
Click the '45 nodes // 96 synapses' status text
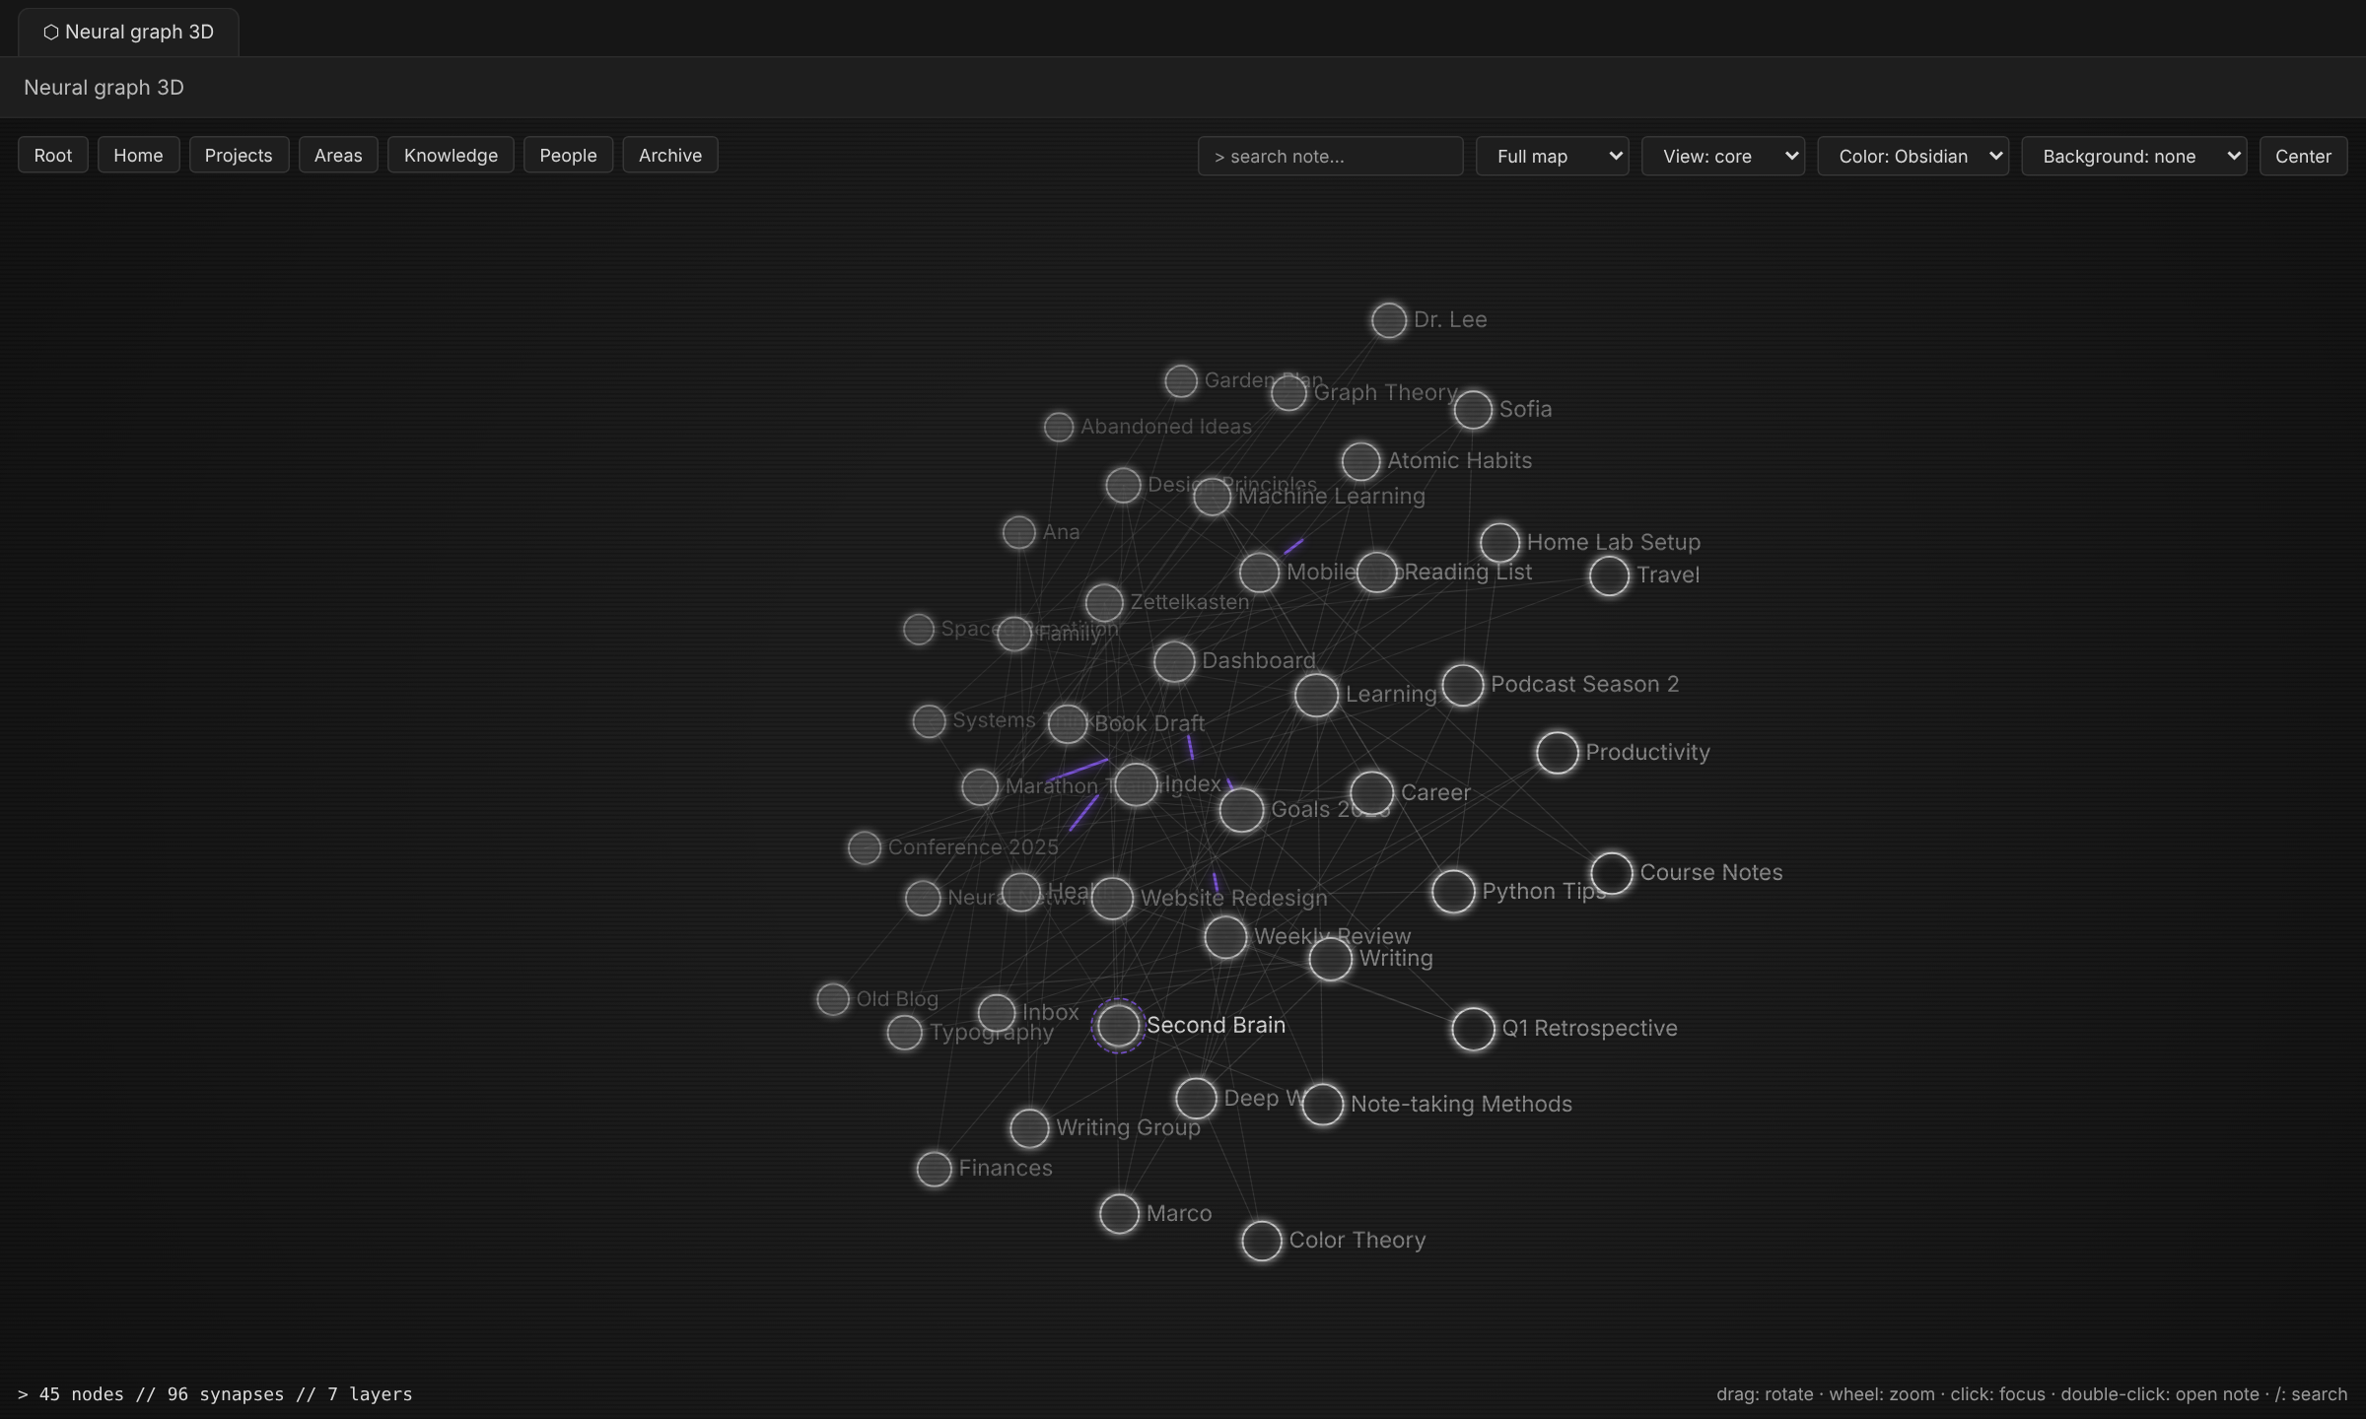pos(215,1394)
